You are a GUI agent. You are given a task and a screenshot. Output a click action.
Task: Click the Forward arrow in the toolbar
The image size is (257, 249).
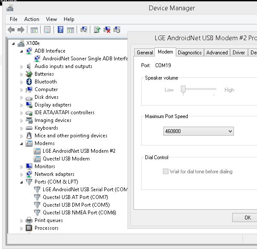click(21, 30)
